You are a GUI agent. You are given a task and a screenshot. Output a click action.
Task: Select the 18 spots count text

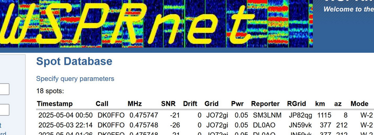[x=50, y=91]
